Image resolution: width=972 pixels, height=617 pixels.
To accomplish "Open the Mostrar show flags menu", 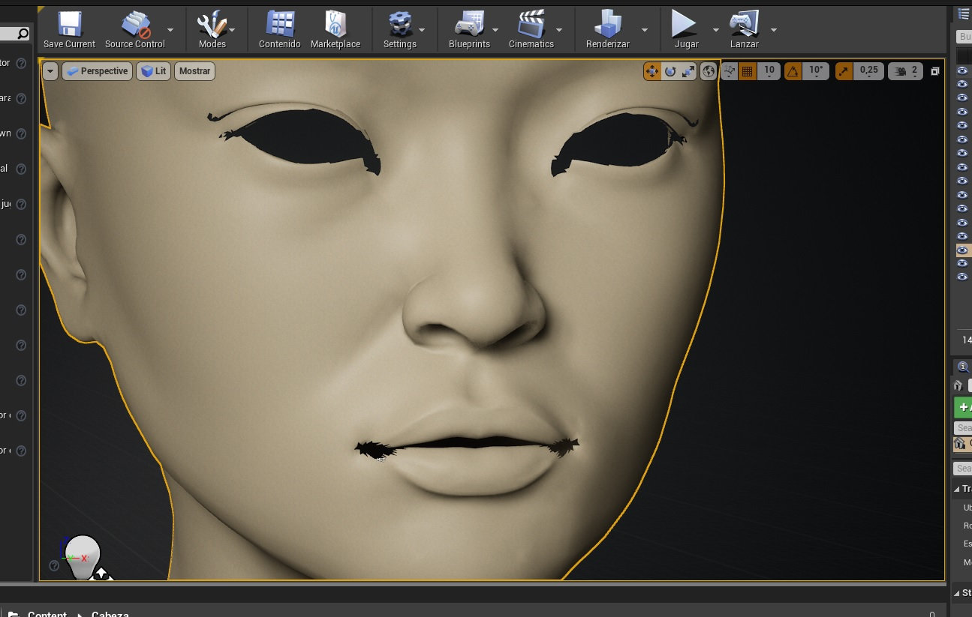I will (x=195, y=71).
